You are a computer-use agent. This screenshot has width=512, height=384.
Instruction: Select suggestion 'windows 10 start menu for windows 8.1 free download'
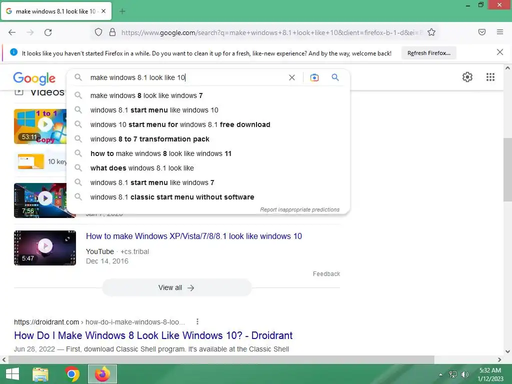tap(208, 124)
